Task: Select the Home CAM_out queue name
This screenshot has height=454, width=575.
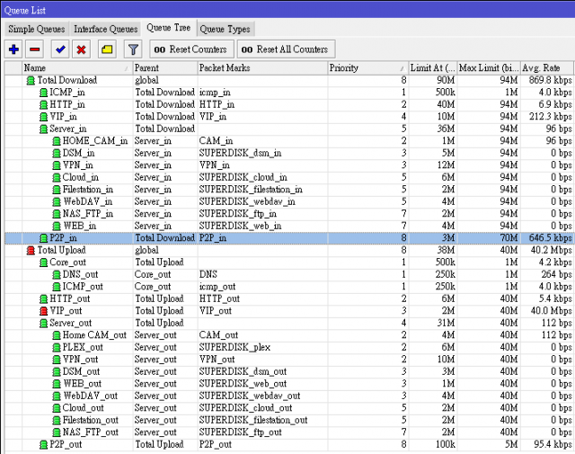Action: (x=94, y=335)
